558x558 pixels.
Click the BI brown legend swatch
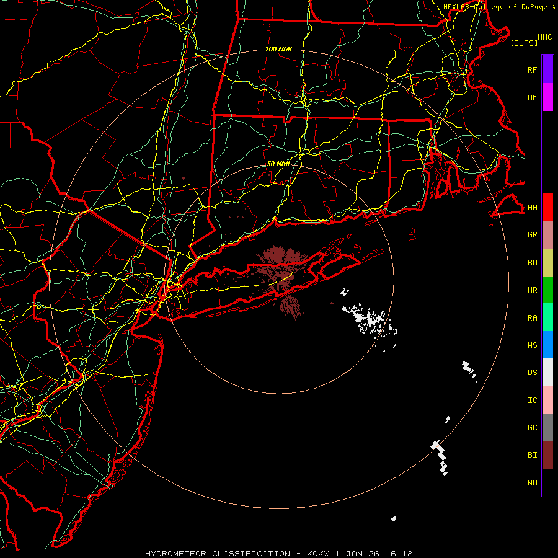547,455
